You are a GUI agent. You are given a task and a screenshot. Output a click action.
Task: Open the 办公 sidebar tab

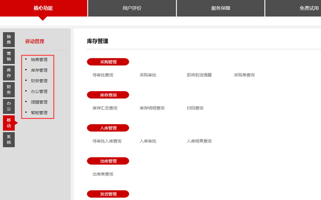point(9,106)
